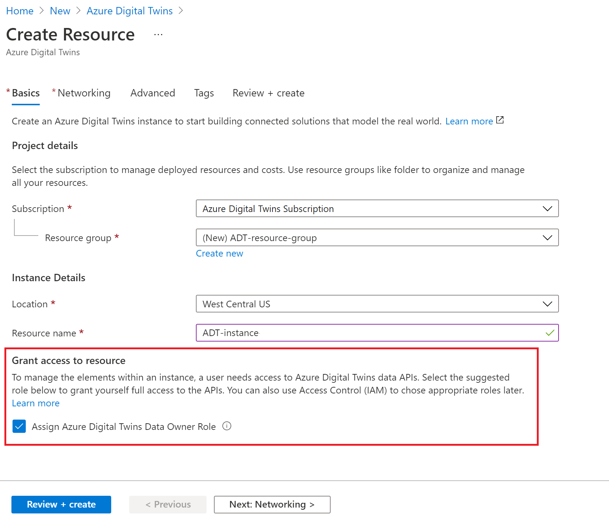The width and height of the screenshot is (609, 530).
Task: Open the Location dropdown
Action: pos(377,304)
